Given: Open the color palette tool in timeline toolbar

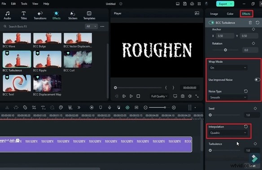Looking at the screenshot, I should tap(61, 108).
